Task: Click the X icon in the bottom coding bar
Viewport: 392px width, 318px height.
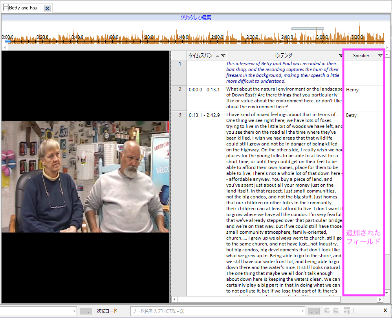Action: (385, 311)
